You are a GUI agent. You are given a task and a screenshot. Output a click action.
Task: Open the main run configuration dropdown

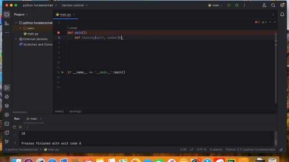[x=215, y=5]
